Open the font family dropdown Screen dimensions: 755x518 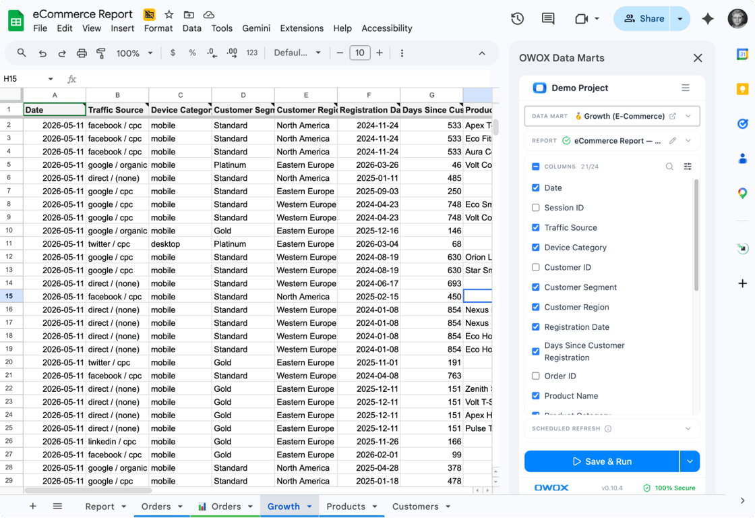tap(297, 53)
